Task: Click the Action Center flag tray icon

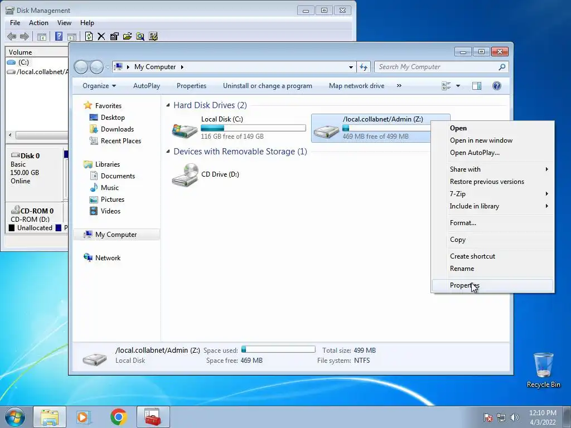Action: coord(488,417)
